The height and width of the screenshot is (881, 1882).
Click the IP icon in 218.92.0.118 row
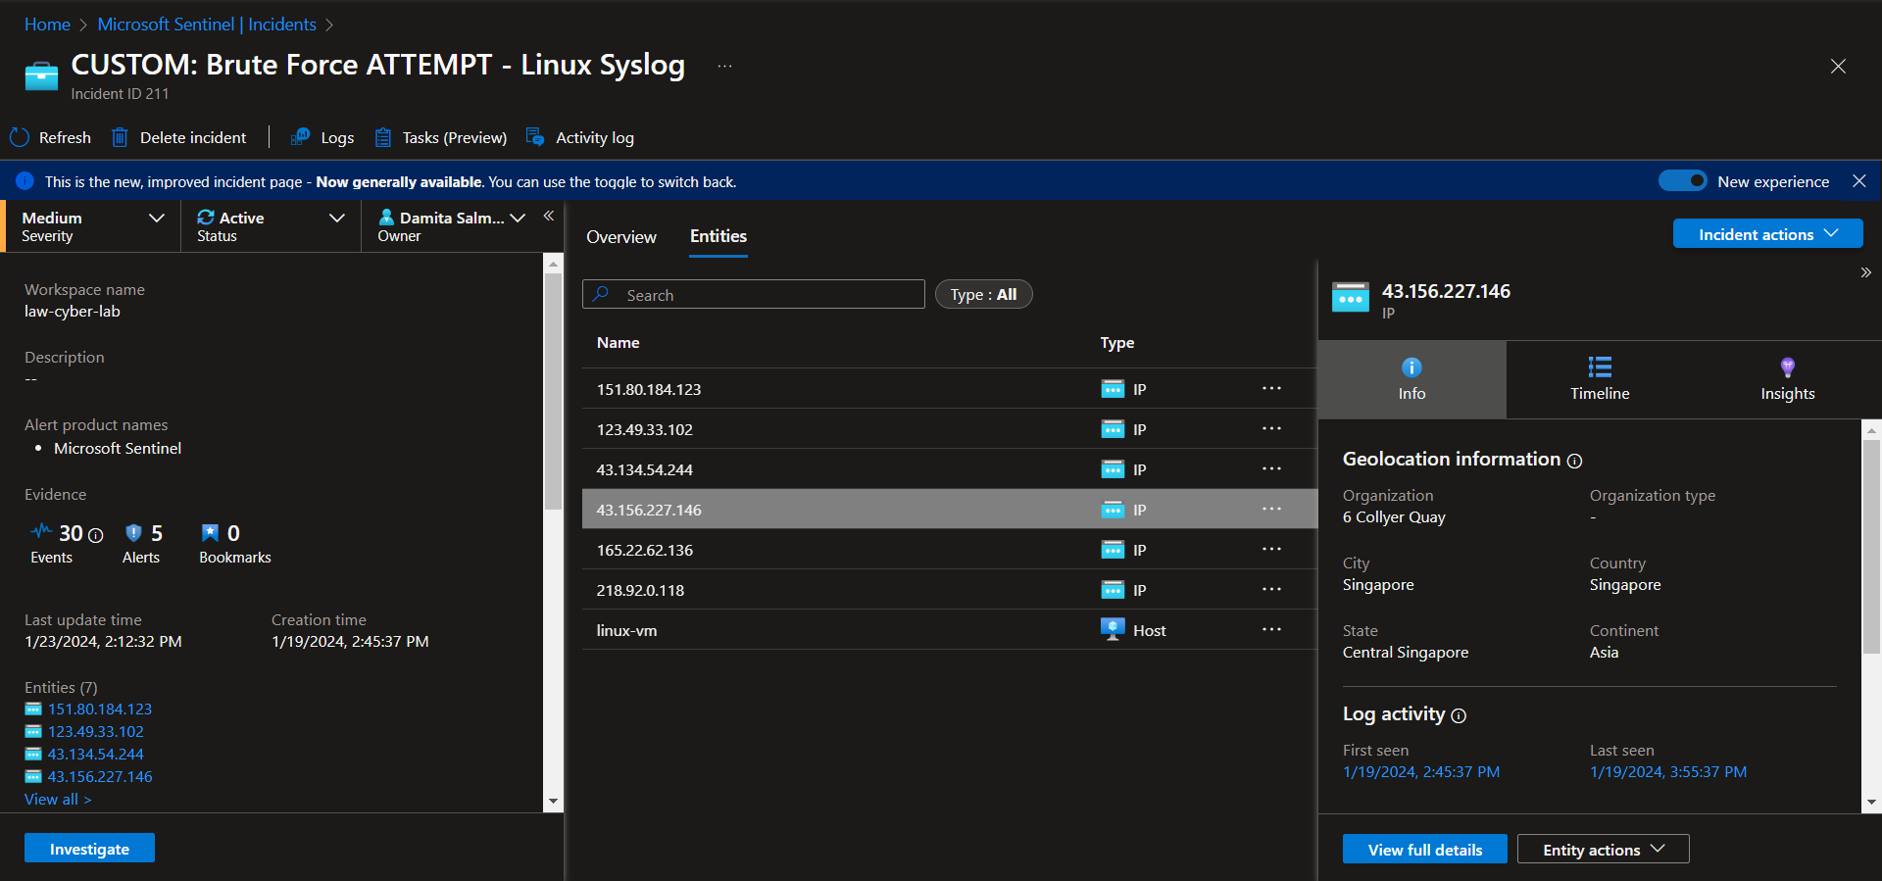[x=1113, y=590]
